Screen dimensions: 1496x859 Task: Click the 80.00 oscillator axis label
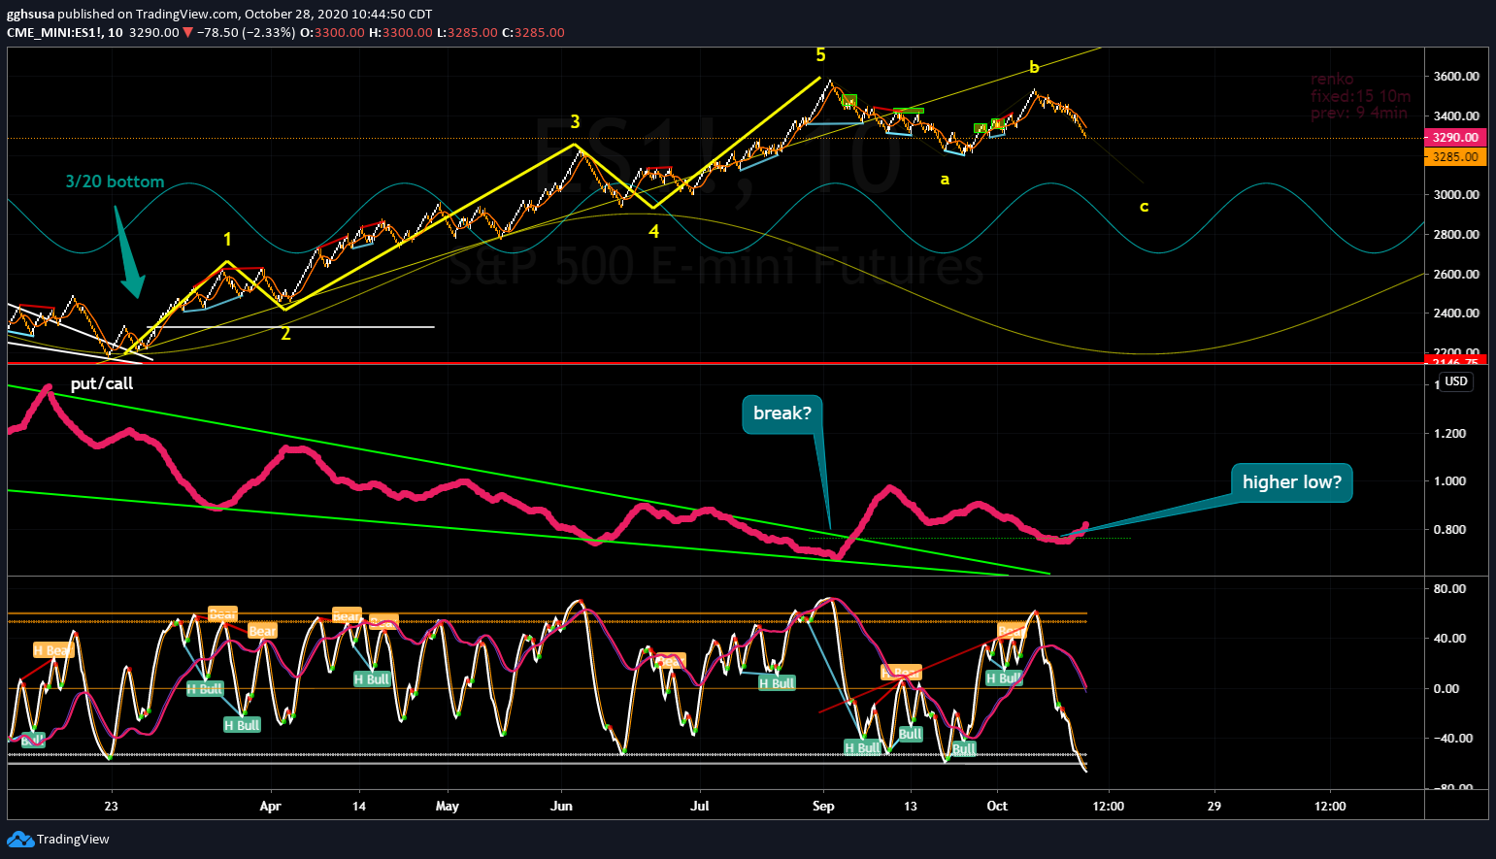(x=1449, y=589)
